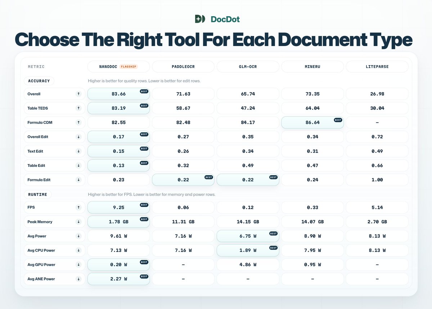Click the Overall metric row label

tap(34, 94)
